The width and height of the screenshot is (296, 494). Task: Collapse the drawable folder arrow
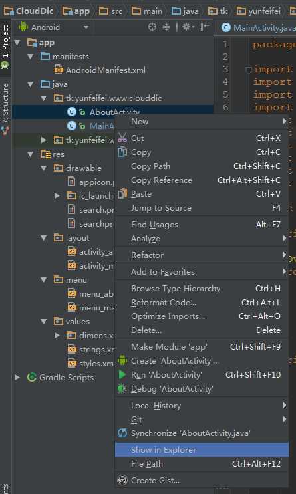pyautogui.click(x=44, y=168)
